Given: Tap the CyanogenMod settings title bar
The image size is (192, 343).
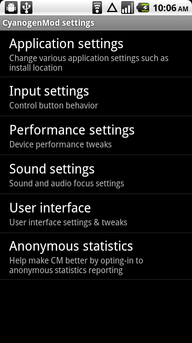Looking at the screenshot, I should [x=96, y=23].
